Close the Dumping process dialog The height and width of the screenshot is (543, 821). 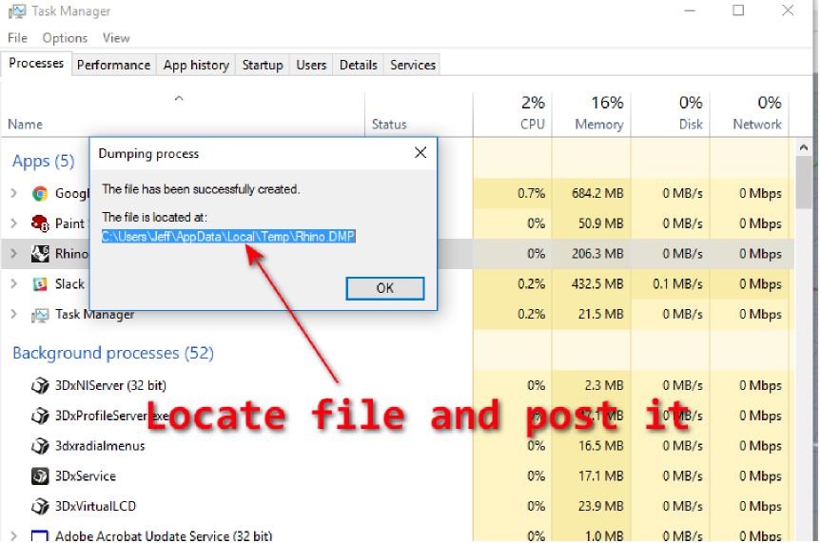coord(420,153)
